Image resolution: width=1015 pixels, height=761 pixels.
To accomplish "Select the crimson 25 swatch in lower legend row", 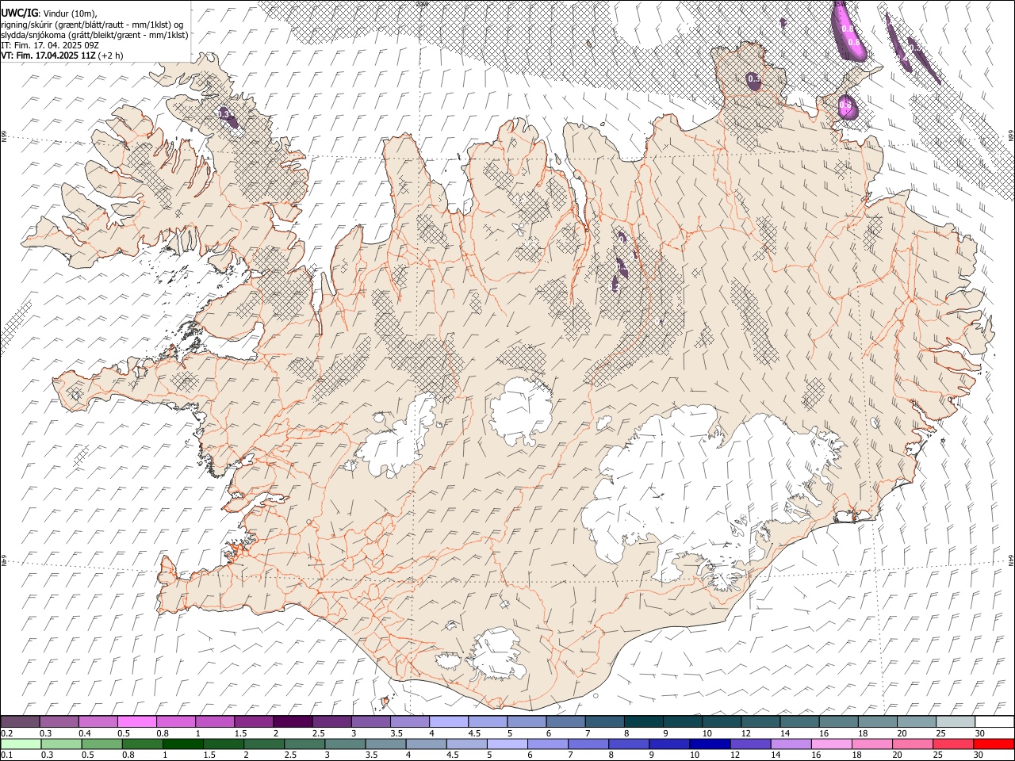I will [x=954, y=744].
